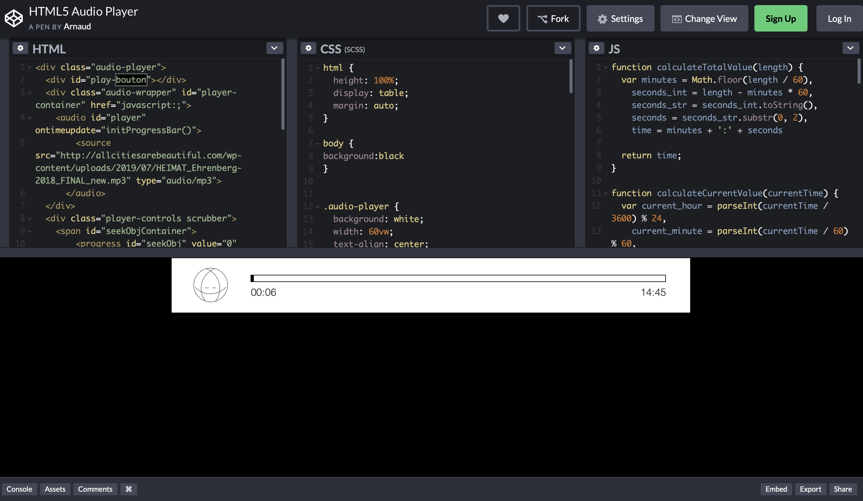Viewport: 863px width, 501px height.
Task: Open the JS editor settings gear
Action: click(596, 48)
